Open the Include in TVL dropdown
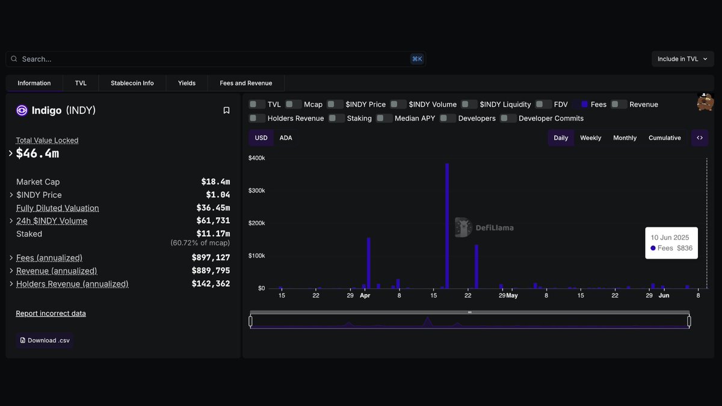 [683, 59]
